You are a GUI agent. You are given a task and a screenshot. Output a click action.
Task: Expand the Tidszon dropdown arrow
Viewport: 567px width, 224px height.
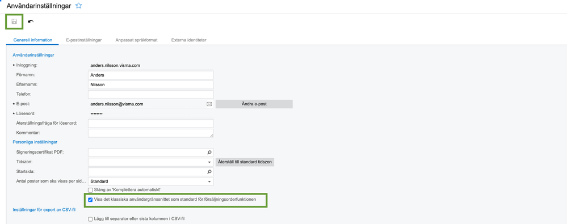(x=209, y=162)
